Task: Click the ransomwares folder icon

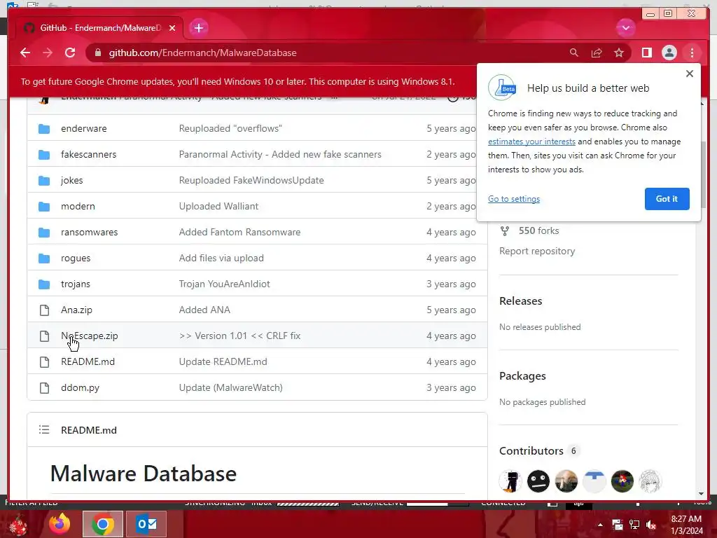Action: point(44,233)
